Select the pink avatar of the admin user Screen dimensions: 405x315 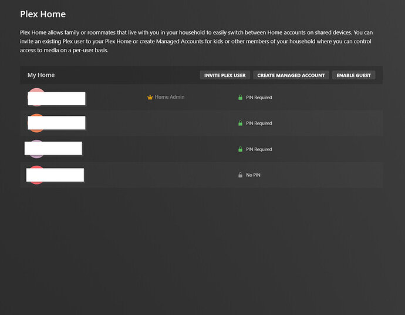[36, 91]
